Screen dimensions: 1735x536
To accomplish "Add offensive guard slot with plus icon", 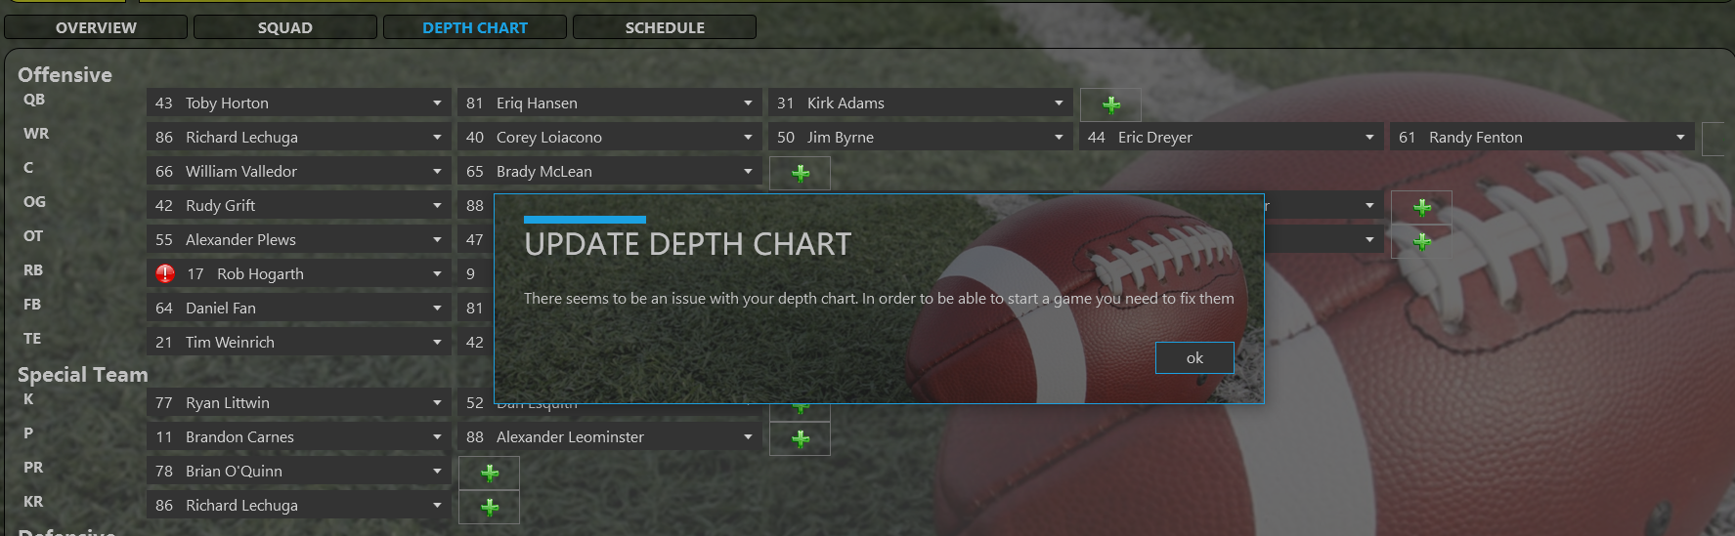I will [x=1422, y=207].
